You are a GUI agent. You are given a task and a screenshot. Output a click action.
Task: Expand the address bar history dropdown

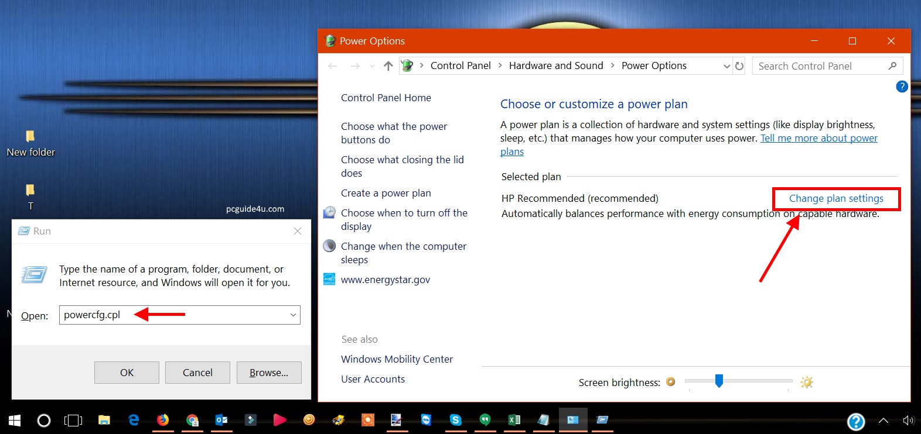coord(726,66)
